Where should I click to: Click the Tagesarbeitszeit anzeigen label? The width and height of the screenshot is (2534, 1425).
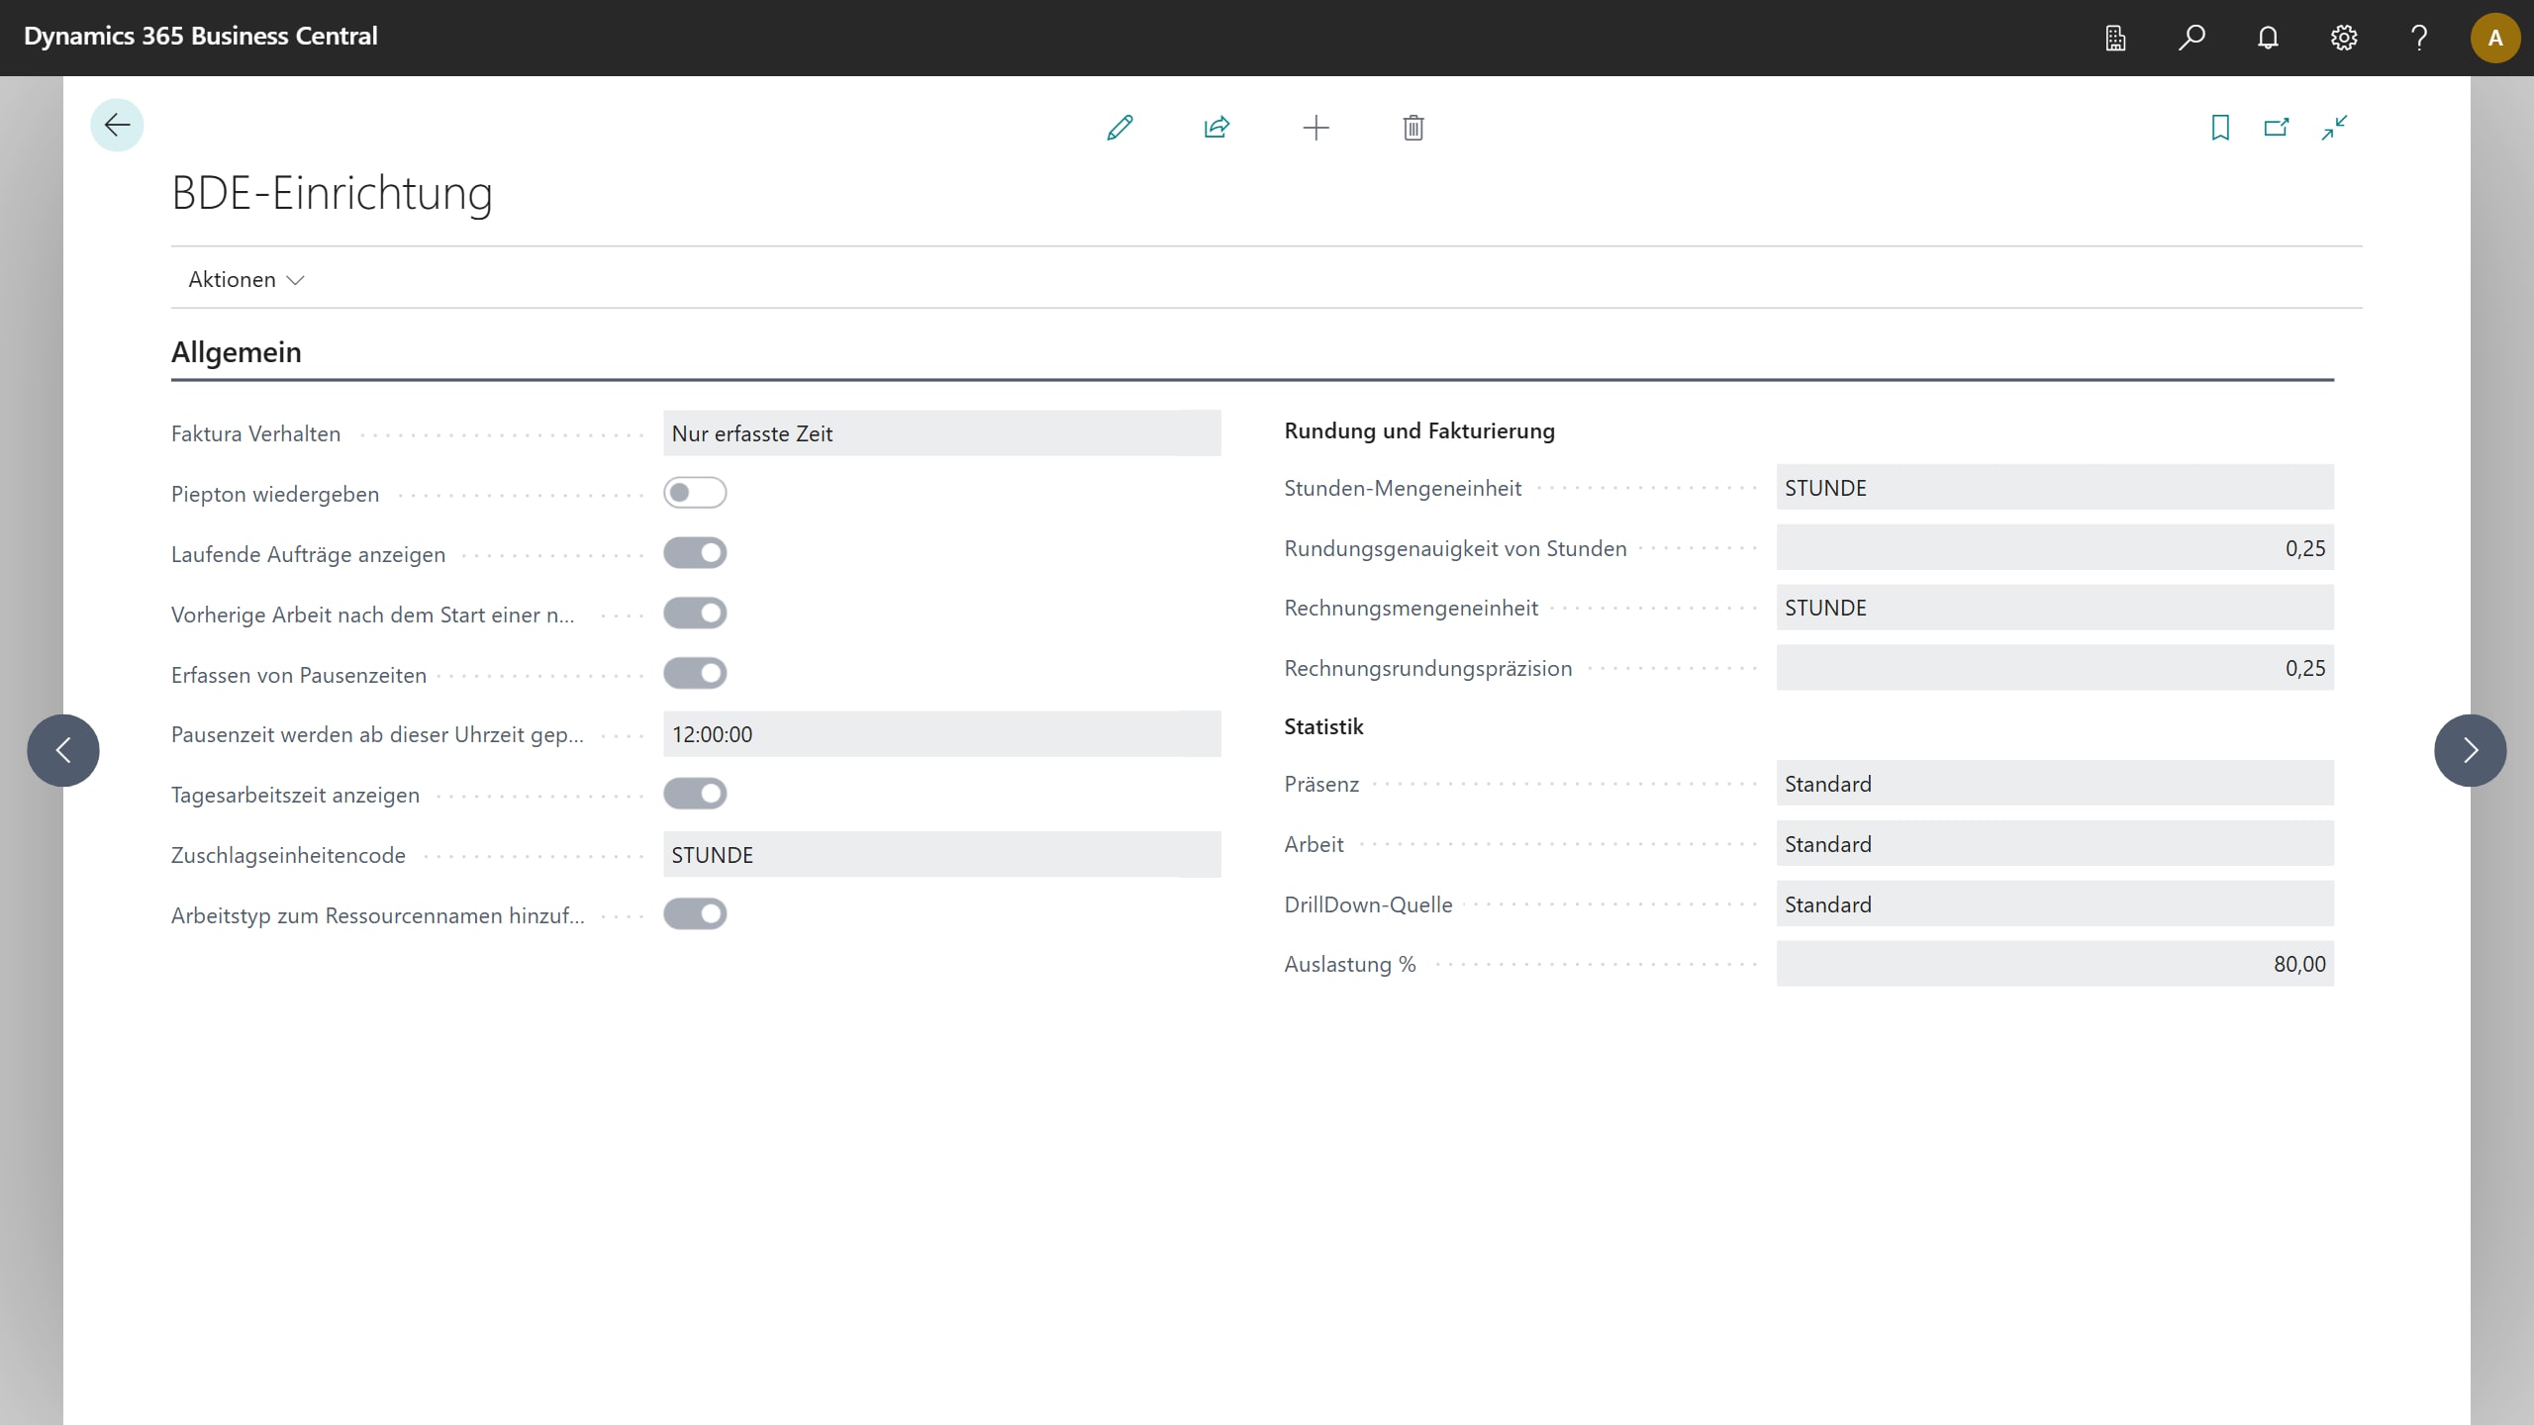coord(295,796)
